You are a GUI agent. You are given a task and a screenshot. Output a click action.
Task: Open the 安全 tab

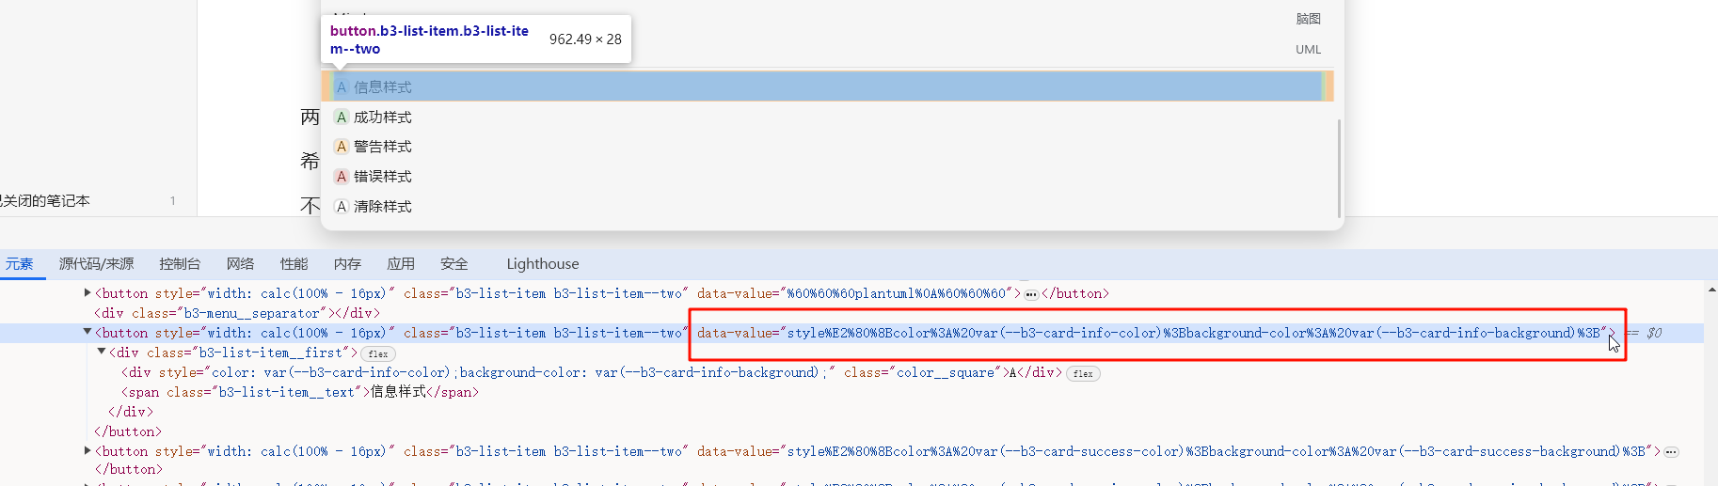454,264
